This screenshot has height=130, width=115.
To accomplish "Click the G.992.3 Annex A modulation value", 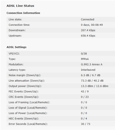I will tap(91, 64).
